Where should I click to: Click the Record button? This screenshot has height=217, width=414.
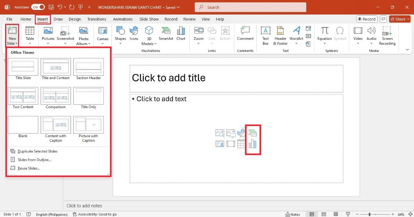coord(367,19)
